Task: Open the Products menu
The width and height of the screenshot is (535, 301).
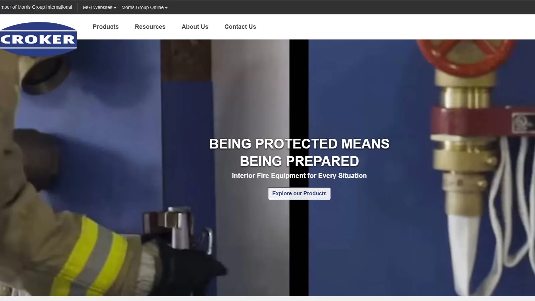Action: (x=106, y=27)
